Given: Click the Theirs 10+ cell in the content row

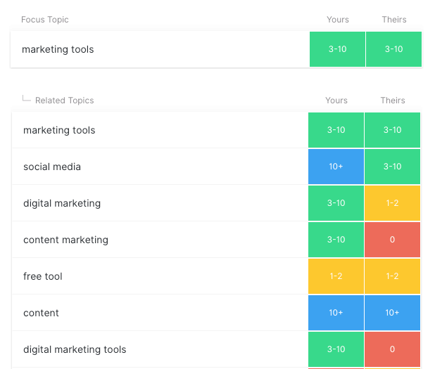Looking at the screenshot, I should click(393, 313).
